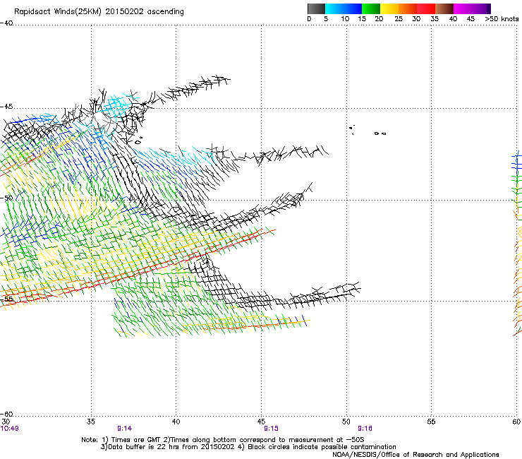Select the green 15-20 knots legend segment
The height and width of the screenshot is (459, 522).
pos(371,8)
